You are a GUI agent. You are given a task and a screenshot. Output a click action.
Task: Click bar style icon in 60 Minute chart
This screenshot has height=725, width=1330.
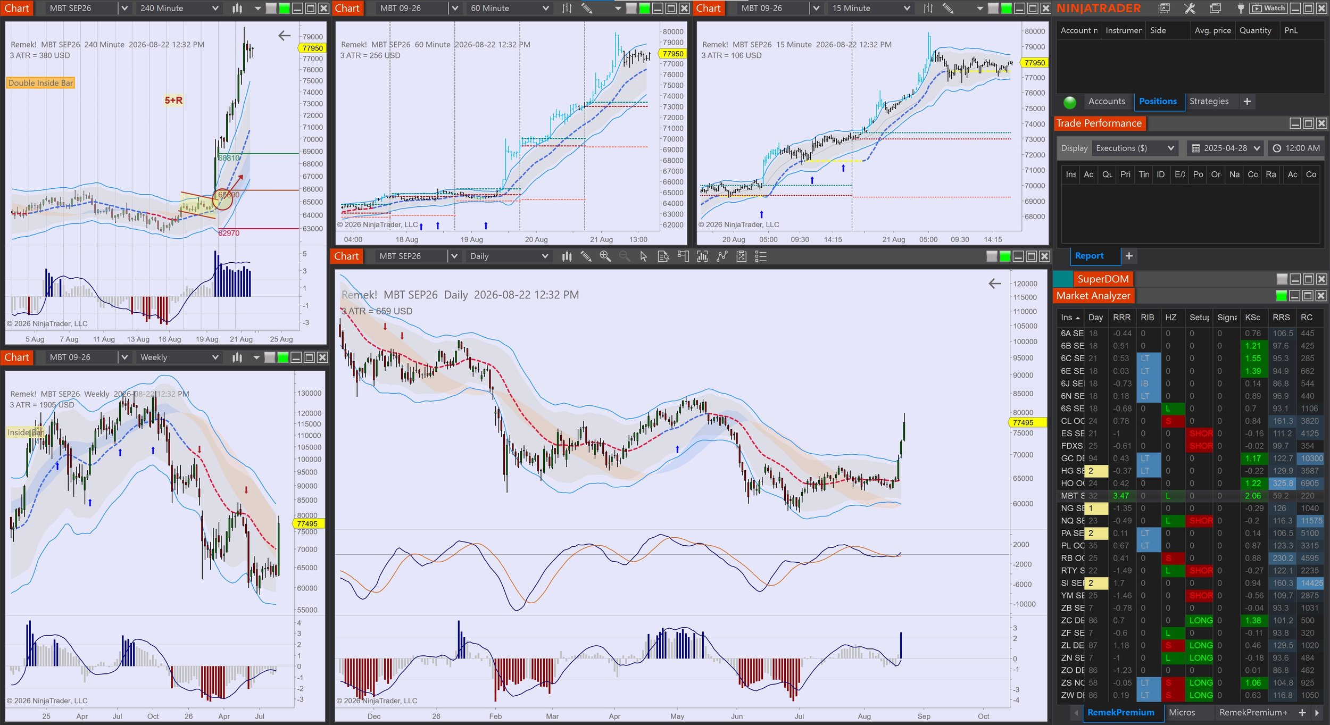tap(567, 9)
